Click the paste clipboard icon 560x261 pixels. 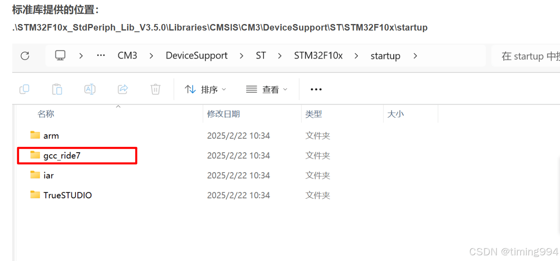click(x=57, y=89)
